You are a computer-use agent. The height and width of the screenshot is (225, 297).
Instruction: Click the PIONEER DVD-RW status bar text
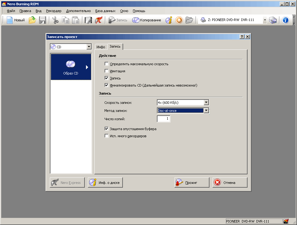[x=247, y=221]
